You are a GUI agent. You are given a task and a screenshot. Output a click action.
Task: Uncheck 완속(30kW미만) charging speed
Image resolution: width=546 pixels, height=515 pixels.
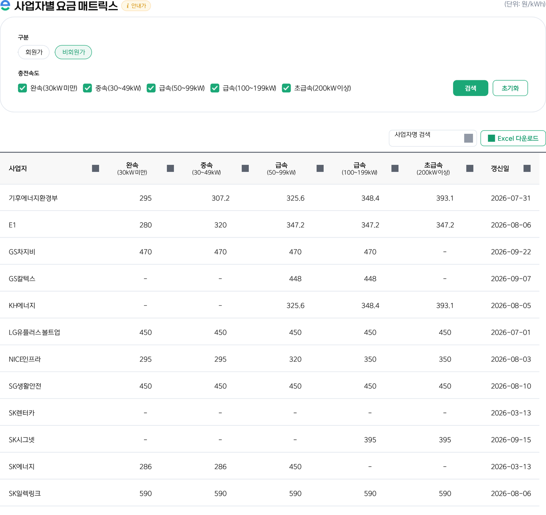22,88
